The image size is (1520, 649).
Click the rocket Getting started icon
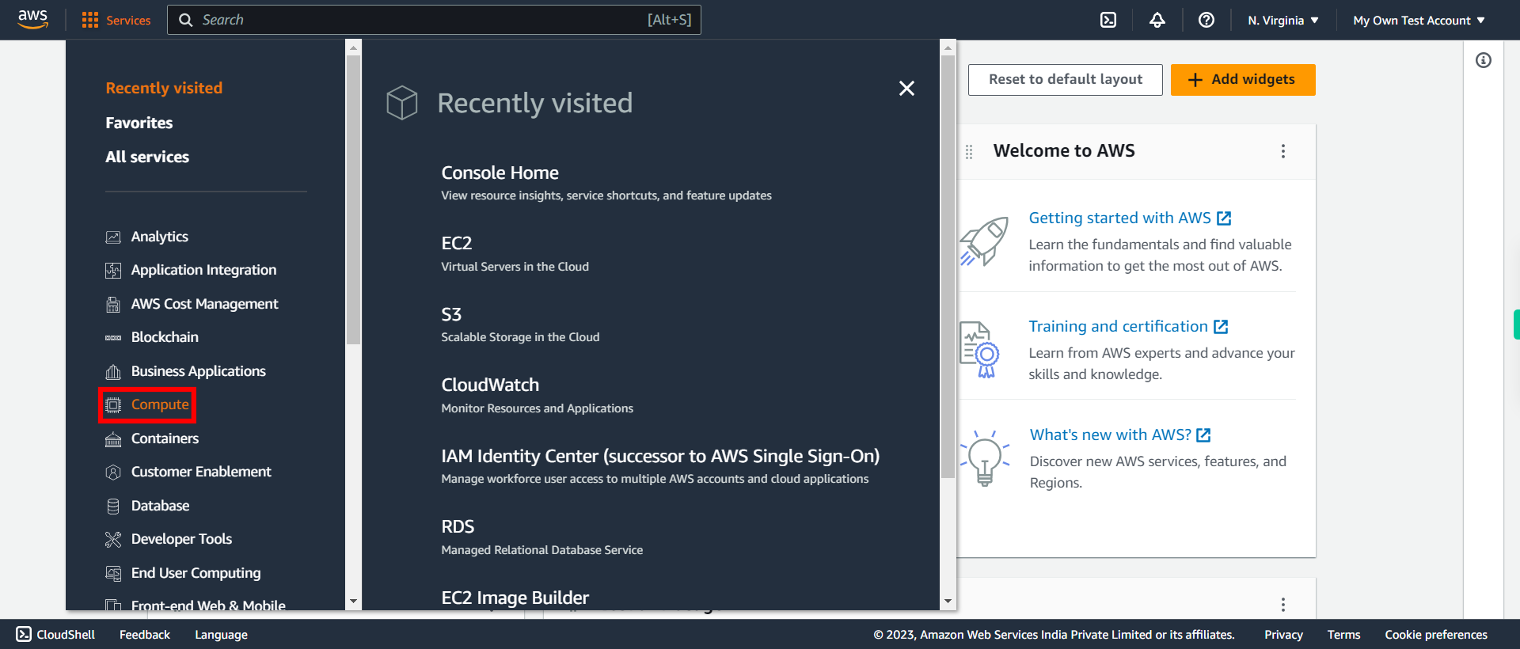(984, 241)
